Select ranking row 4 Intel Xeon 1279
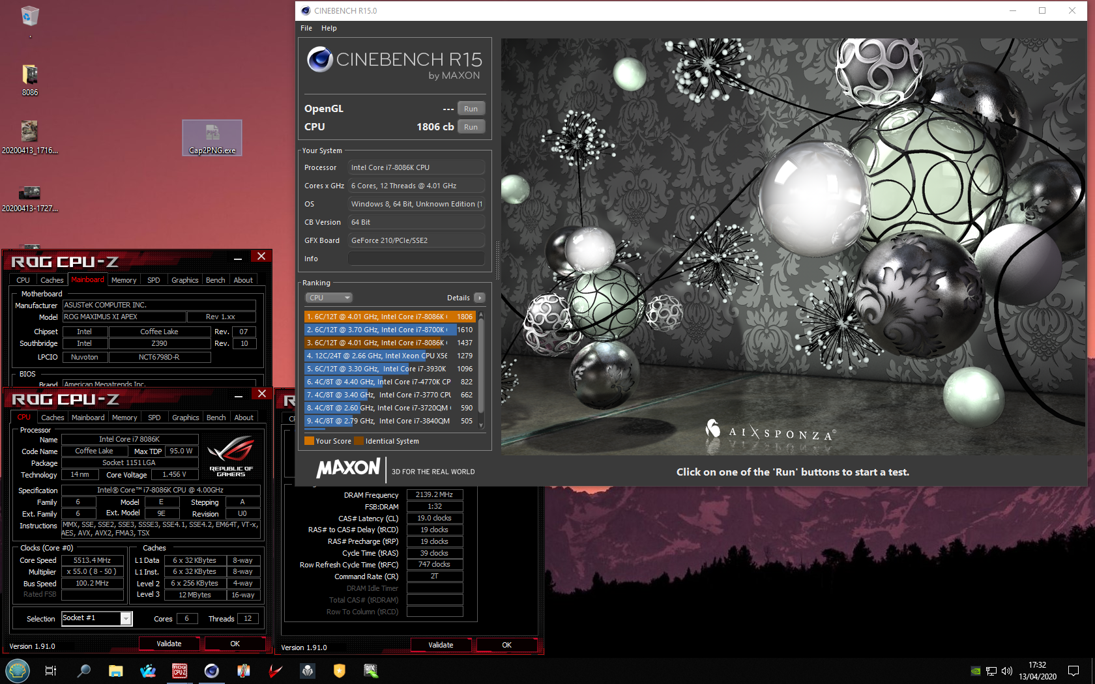1095x684 pixels. [390, 356]
